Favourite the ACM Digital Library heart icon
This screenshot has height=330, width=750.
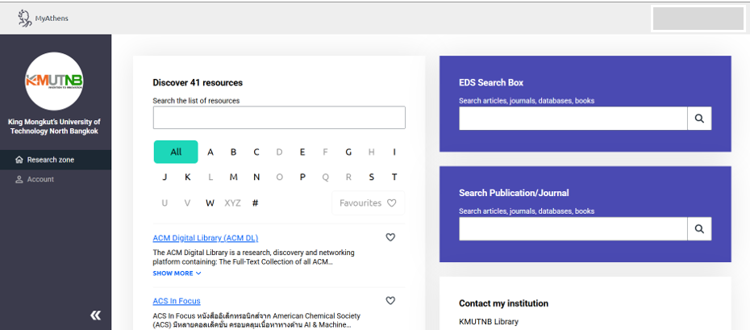(x=390, y=237)
